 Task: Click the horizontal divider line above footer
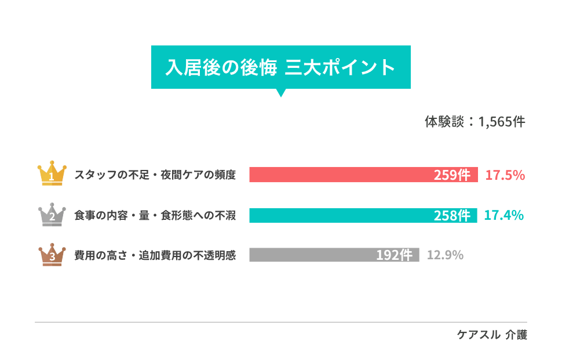[x=280, y=322]
